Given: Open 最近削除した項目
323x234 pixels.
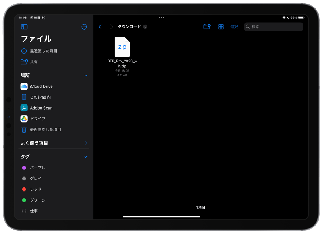Looking at the screenshot, I should pos(54,130).
